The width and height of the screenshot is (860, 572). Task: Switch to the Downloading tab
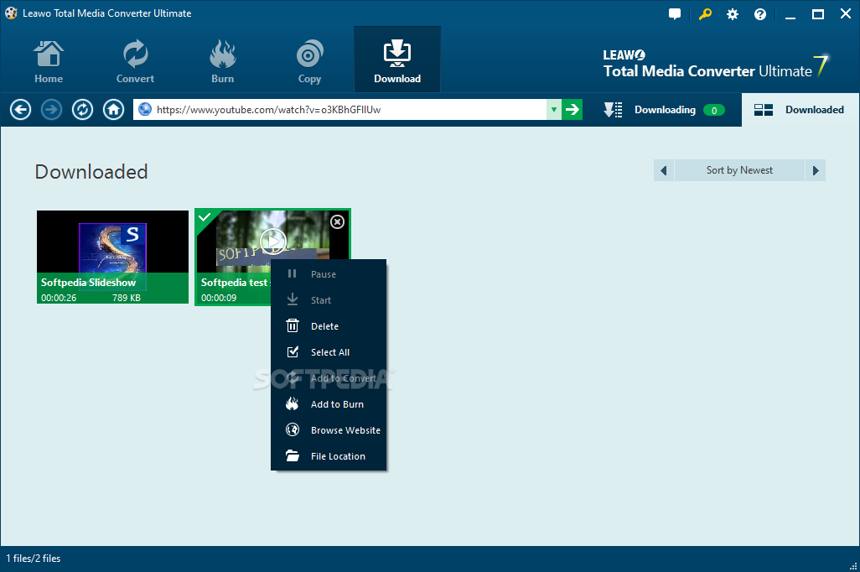click(x=664, y=110)
